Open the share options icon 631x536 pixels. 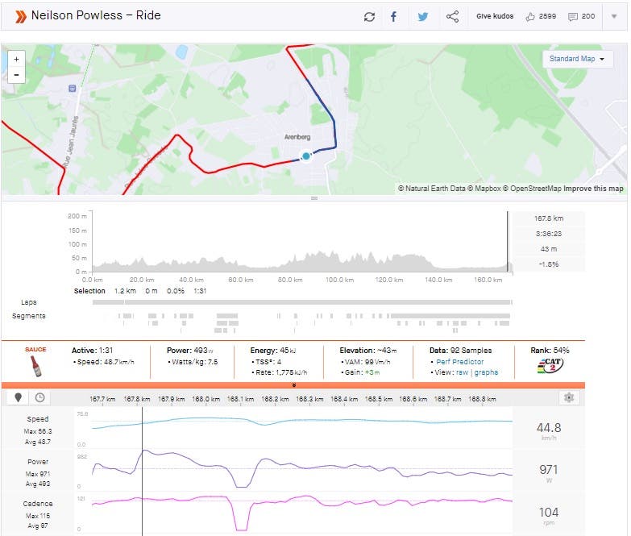coord(452,16)
